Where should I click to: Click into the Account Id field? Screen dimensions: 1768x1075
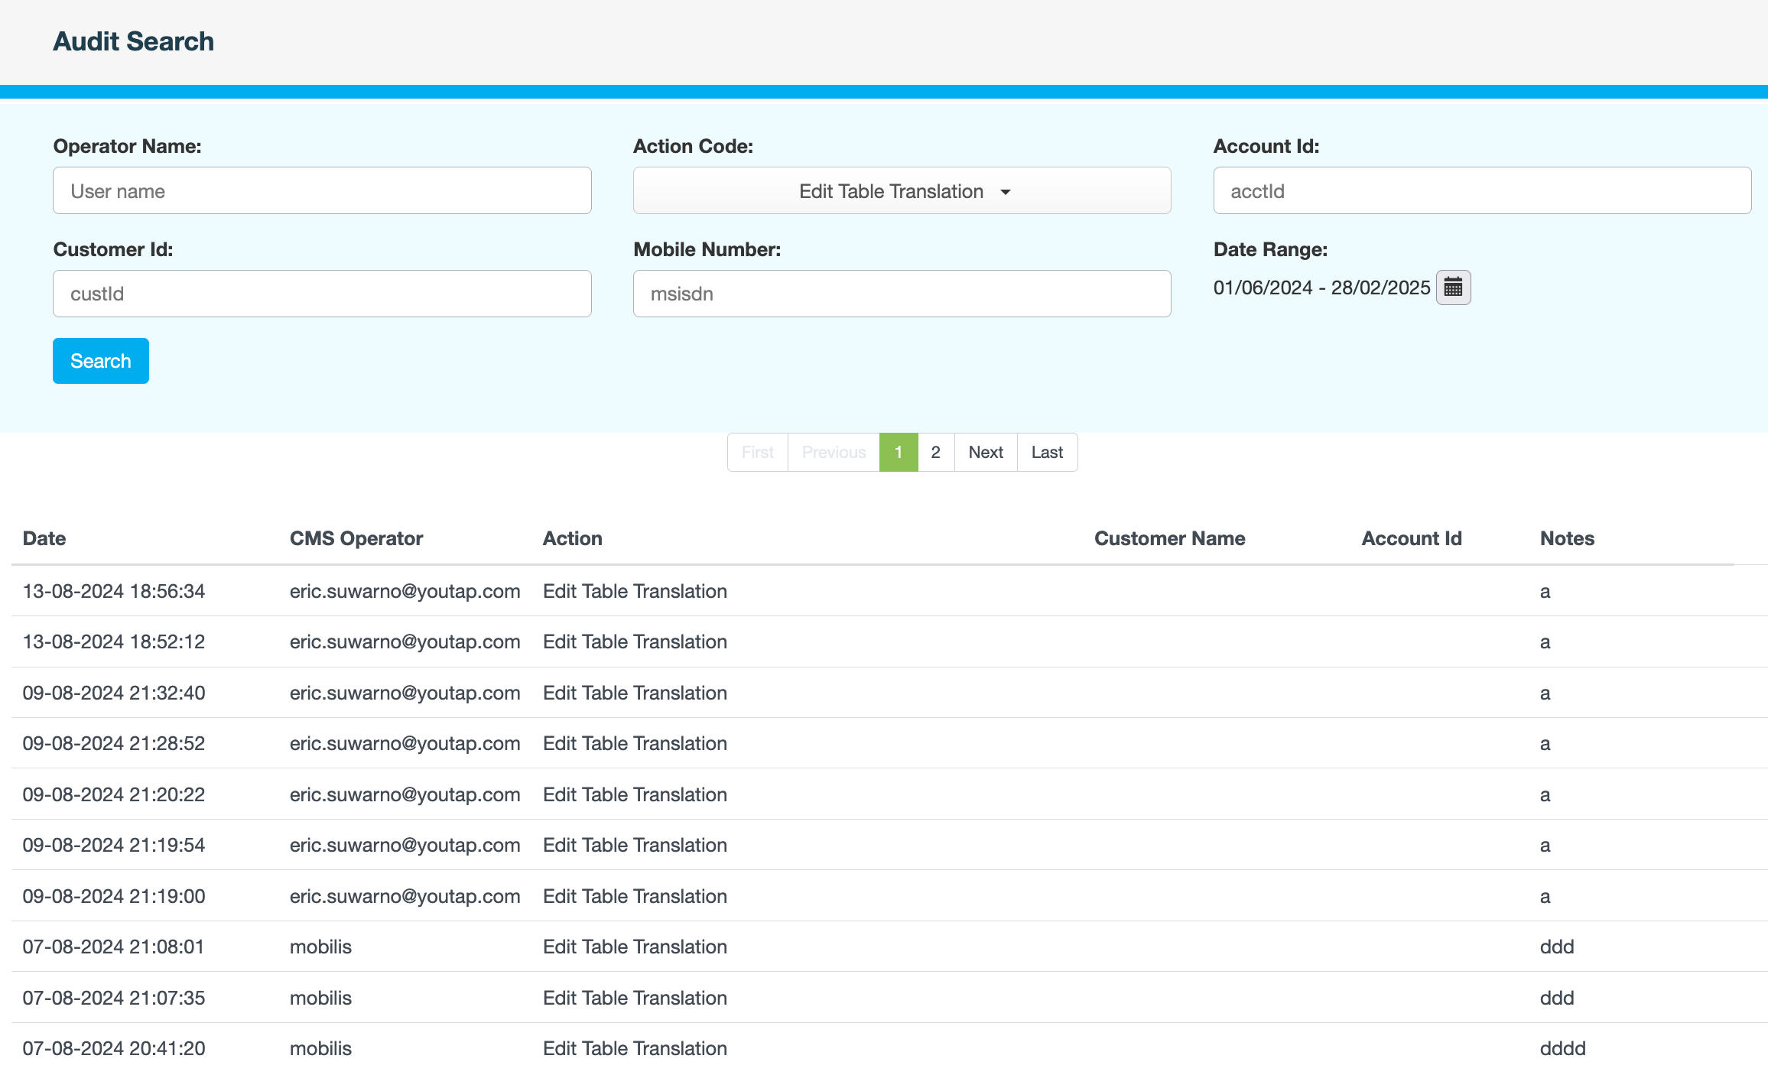[1482, 191]
